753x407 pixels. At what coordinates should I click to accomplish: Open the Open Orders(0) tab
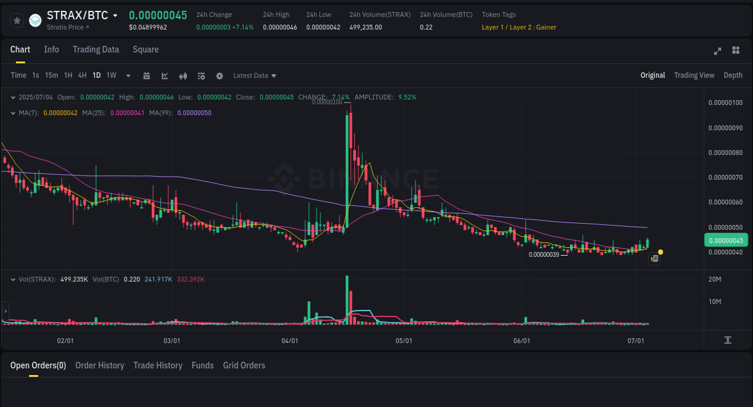[38, 365]
